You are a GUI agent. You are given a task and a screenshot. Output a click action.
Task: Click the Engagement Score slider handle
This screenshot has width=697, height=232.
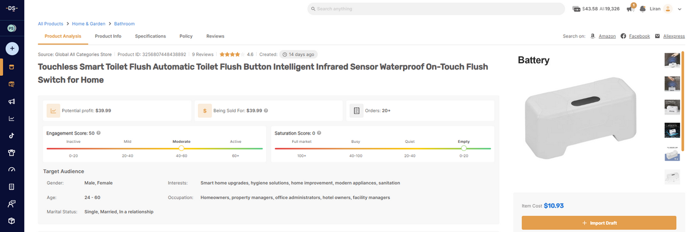click(x=182, y=149)
